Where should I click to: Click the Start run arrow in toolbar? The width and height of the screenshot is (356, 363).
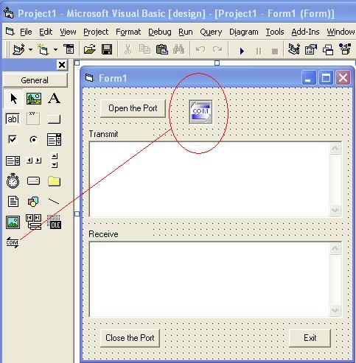click(242, 51)
